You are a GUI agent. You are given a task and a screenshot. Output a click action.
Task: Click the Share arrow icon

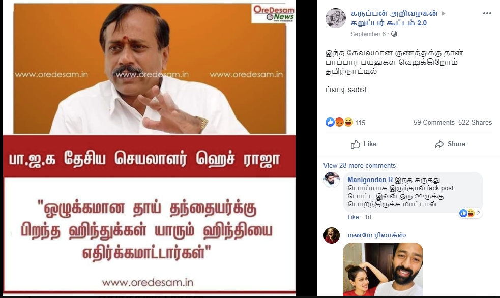tap(439, 144)
